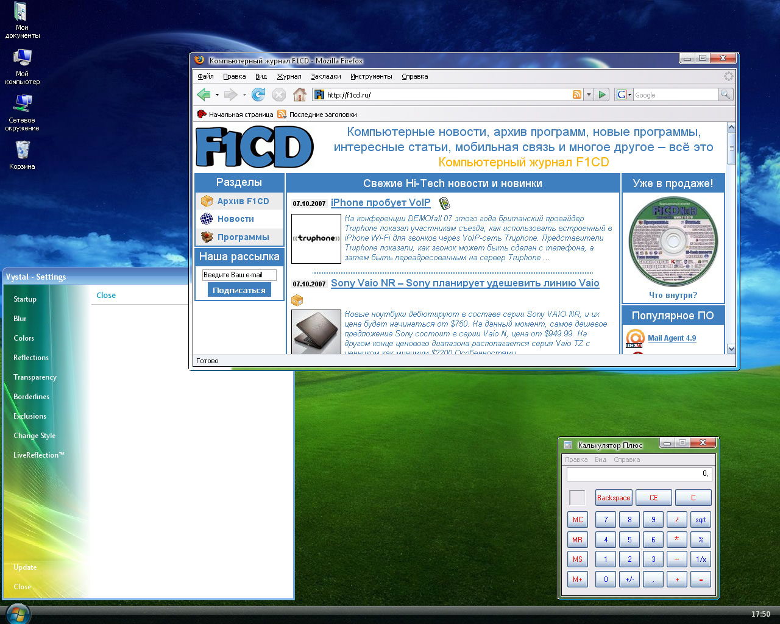Open Startup settings in Vystal
This screenshot has height=624, width=780.
[25, 299]
